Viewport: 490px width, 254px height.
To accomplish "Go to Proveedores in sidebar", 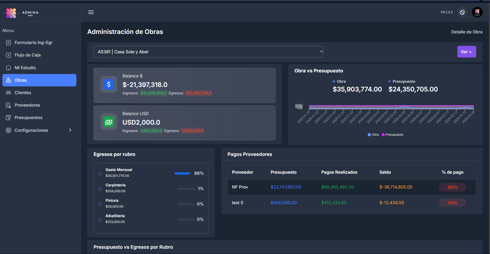I will [x=27, y=105].
